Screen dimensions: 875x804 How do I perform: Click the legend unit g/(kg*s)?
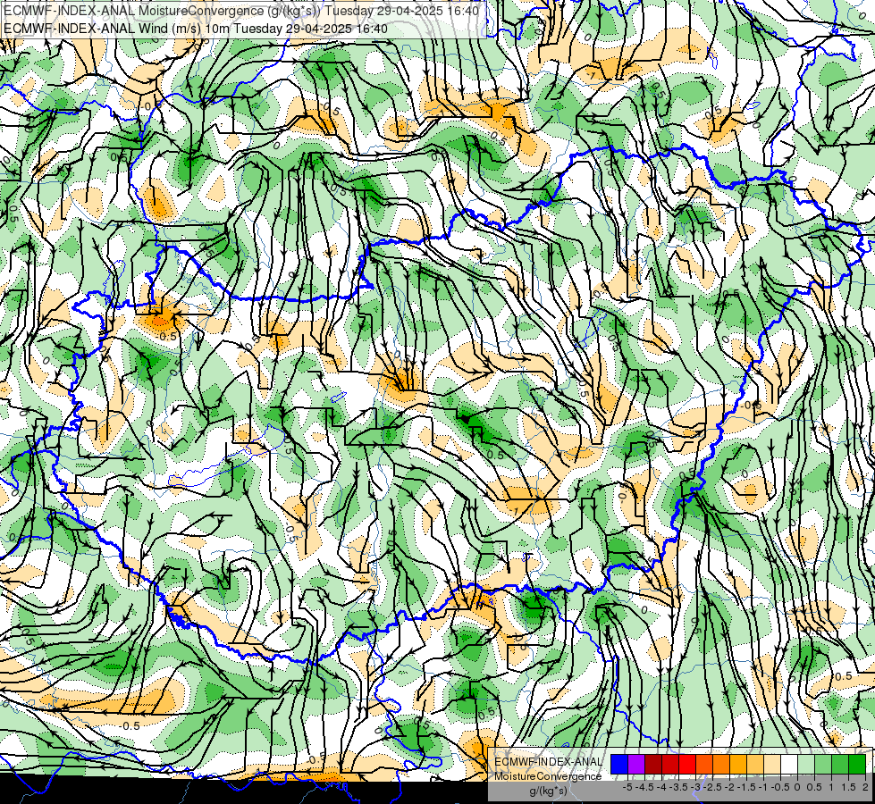pos(549,791)
